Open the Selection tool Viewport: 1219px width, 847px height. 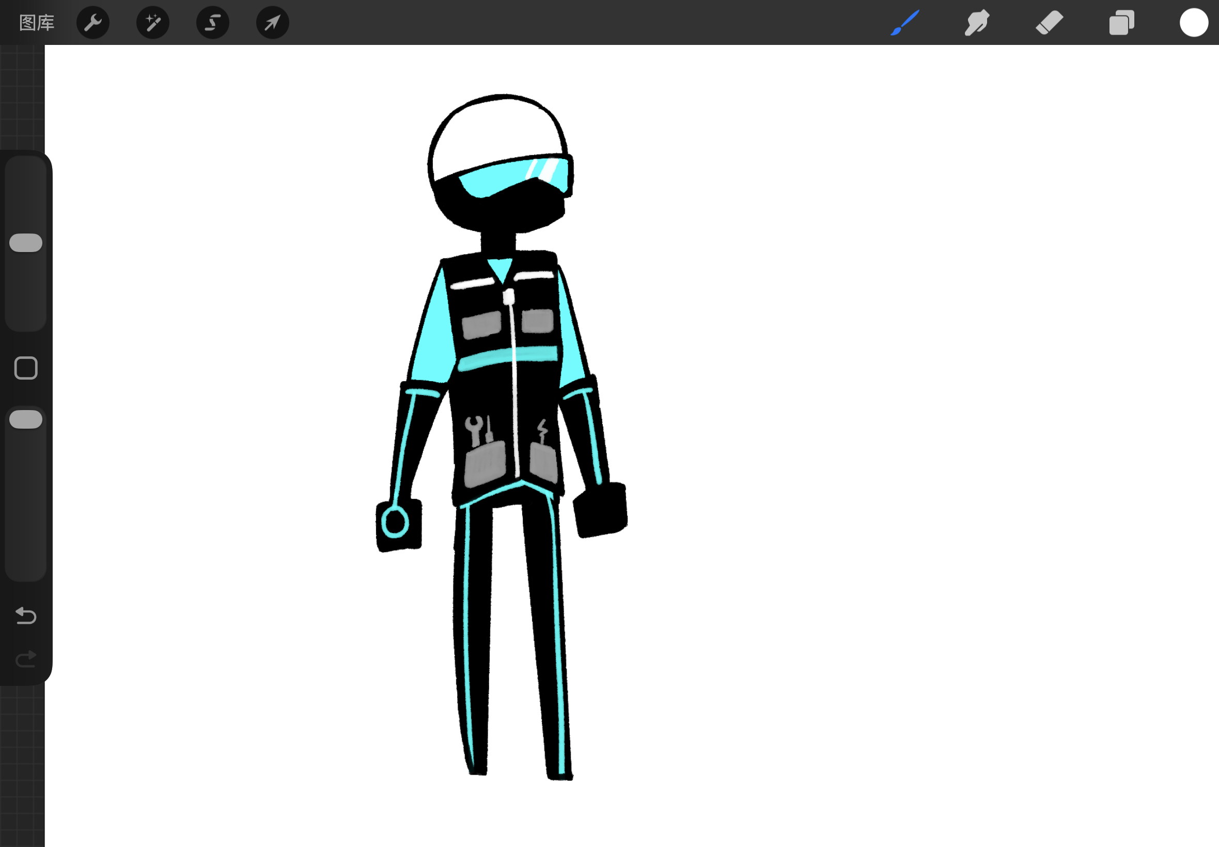tap(213, 23)
